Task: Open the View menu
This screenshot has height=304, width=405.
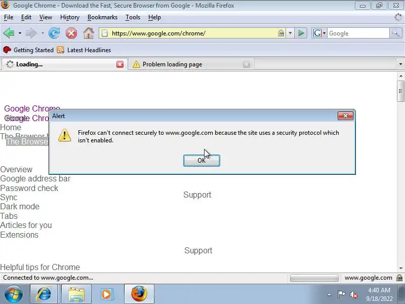Action: 46,17
